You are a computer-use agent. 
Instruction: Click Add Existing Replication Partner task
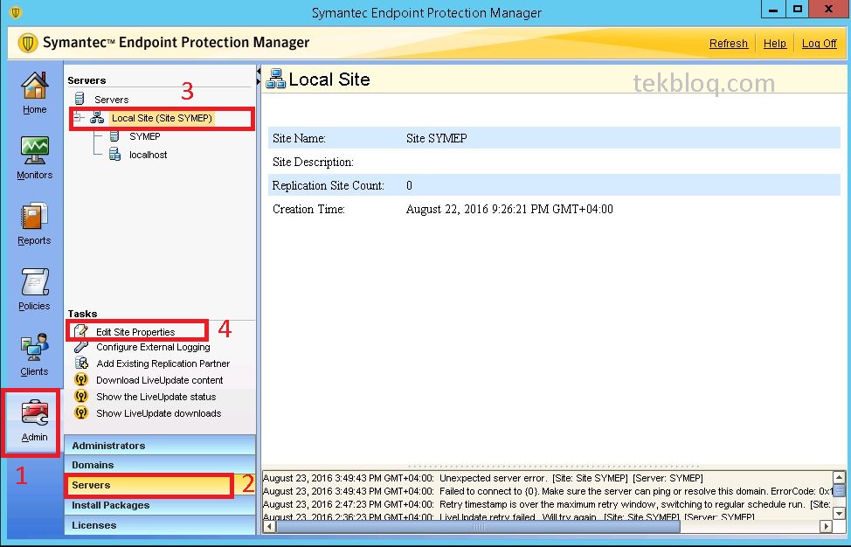tap(163, 363)
